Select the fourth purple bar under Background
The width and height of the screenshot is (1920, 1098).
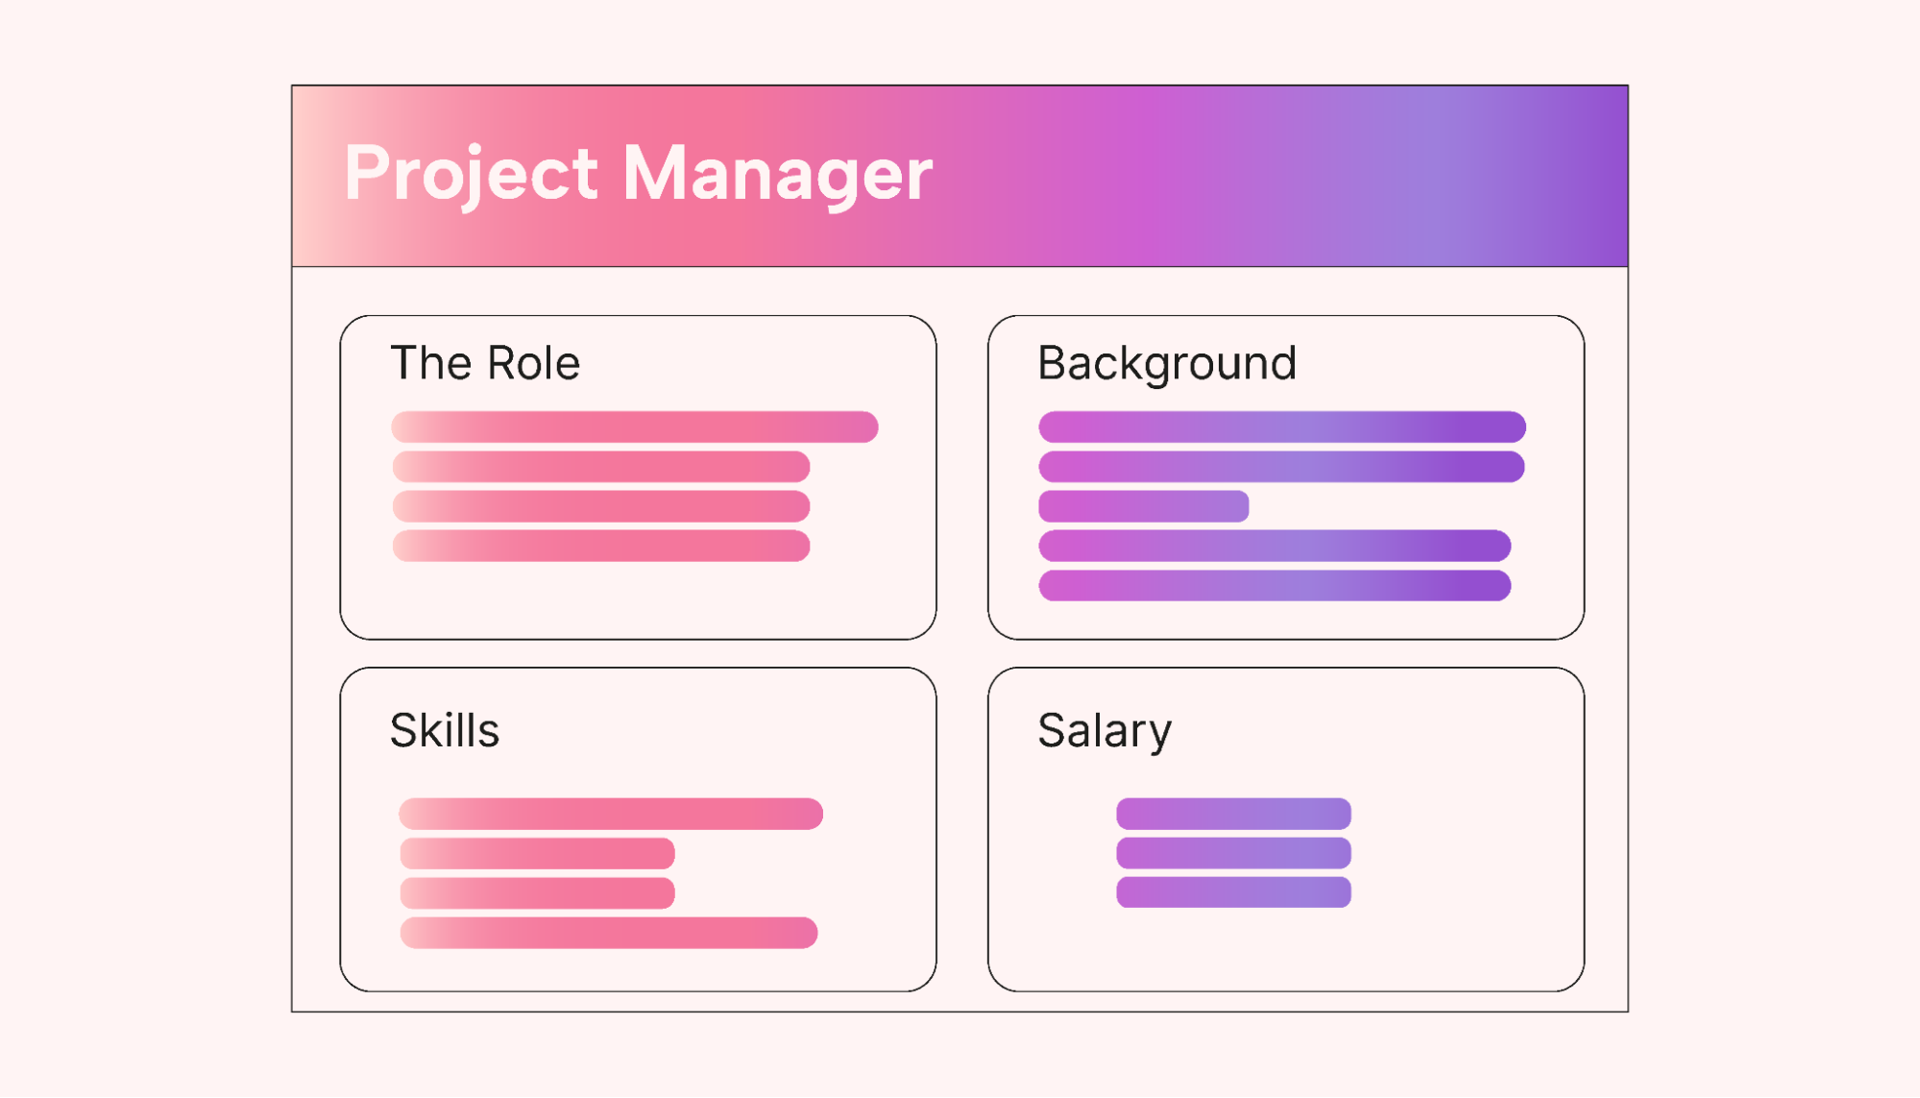[x=1275, y=546]
